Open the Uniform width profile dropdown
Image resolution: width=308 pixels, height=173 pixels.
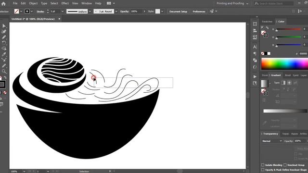(x=90, y=12)
